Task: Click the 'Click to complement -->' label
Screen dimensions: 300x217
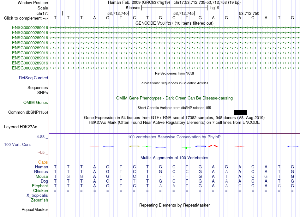Action: click(x=26, y=18)
